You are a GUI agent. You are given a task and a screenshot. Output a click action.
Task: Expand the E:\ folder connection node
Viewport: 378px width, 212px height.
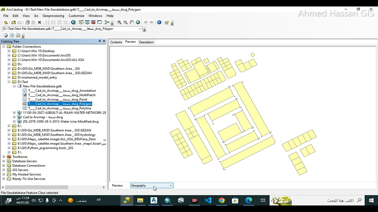[x=9, y=126]
